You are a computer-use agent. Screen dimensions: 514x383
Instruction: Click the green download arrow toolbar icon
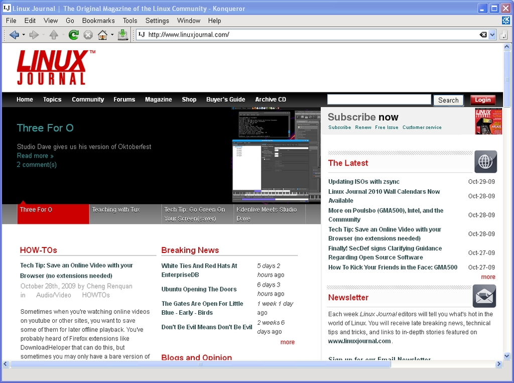(x=123, y=35)
